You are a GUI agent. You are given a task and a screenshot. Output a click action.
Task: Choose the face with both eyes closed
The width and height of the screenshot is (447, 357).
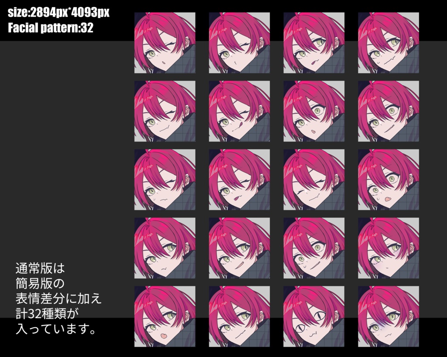point(314,180)
